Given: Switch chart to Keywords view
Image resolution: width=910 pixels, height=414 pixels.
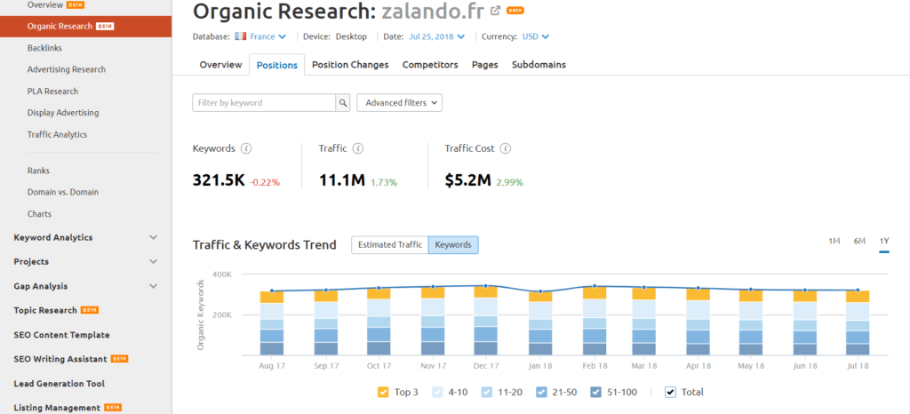Looking at the screenshot, I should point(453,244).
